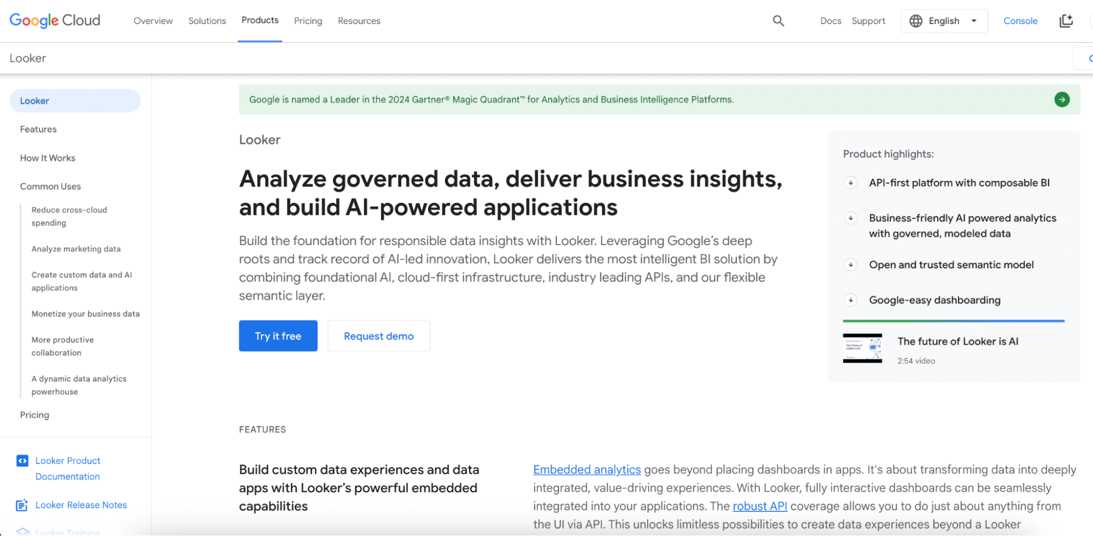The image size is (1093, 536).
Task: Expand Google-easy dashboarding highlight
Action: coord(851,300)
